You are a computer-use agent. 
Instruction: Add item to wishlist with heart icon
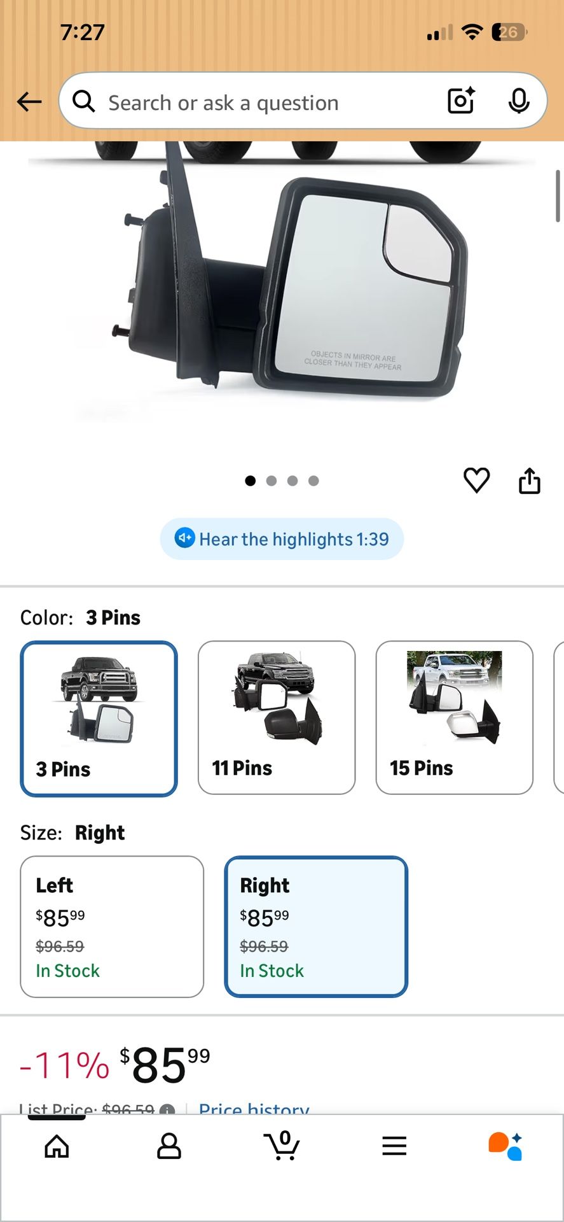point(476,480)
